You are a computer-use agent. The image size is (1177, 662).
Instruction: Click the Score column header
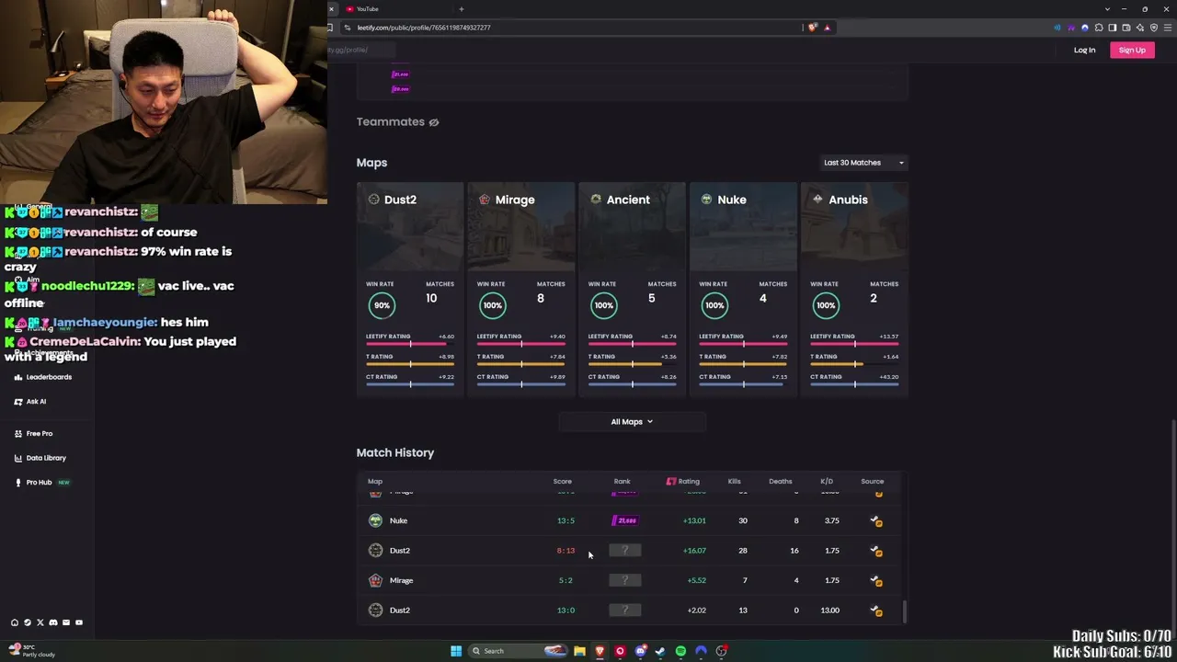(562, 482)
